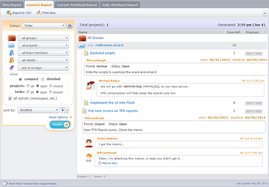Screen dimensions: 269x187
Task: Click the sort ascending arrow icon
Action: 67,110
